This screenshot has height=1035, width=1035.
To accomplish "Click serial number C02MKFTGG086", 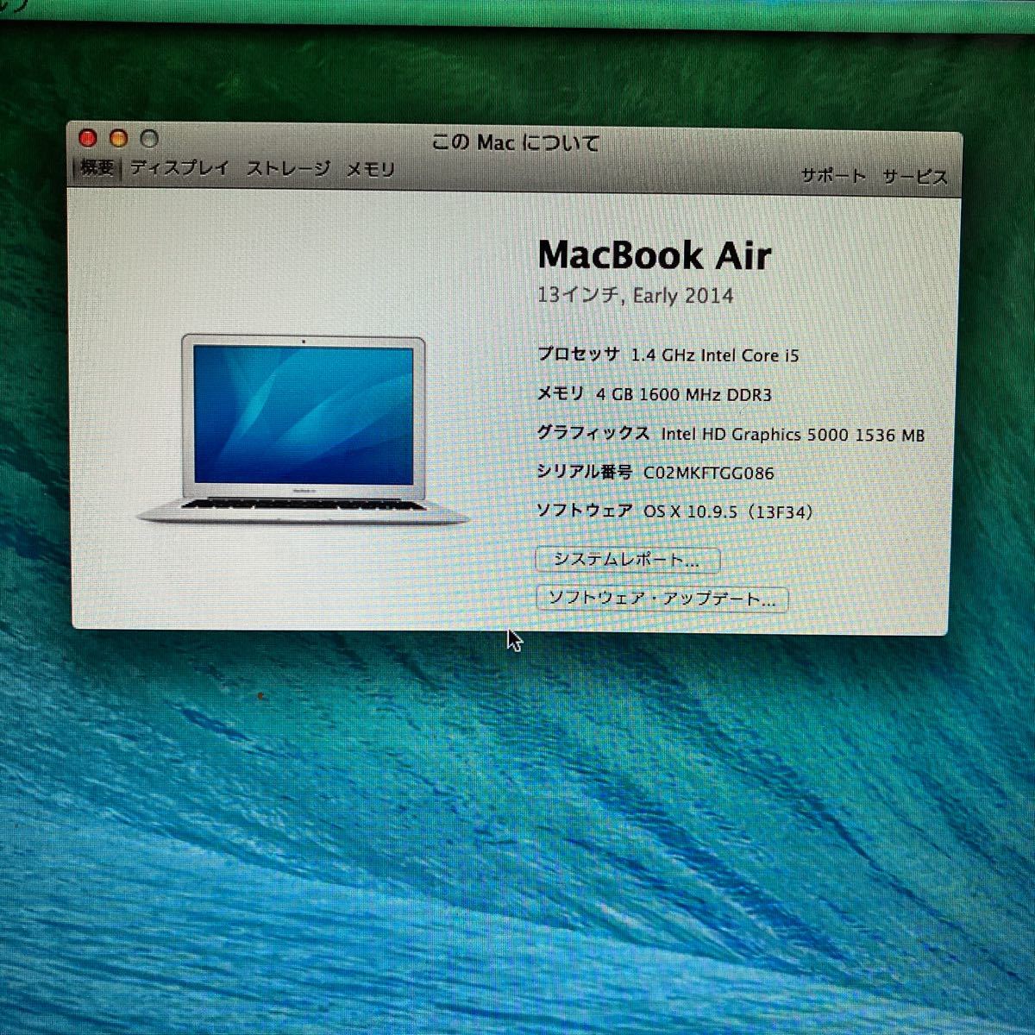I will 709,474.
